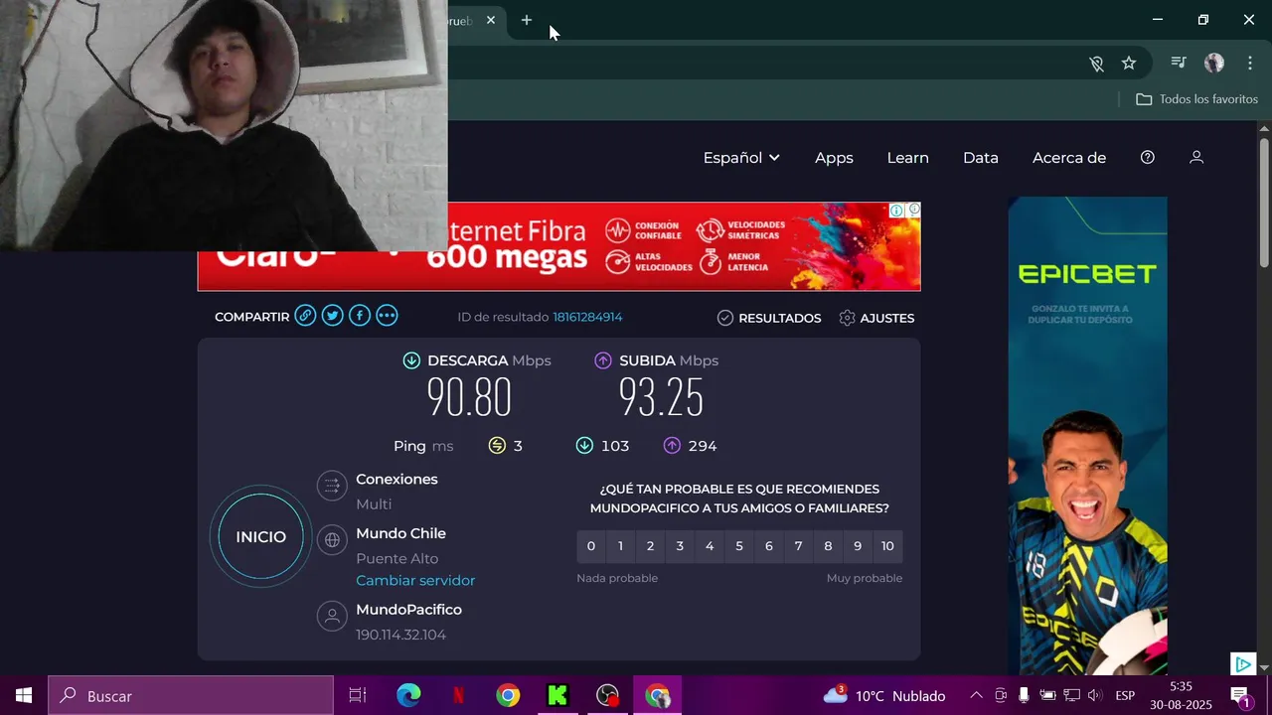Click the help question mark icon in header

[x=1148, y=157]
